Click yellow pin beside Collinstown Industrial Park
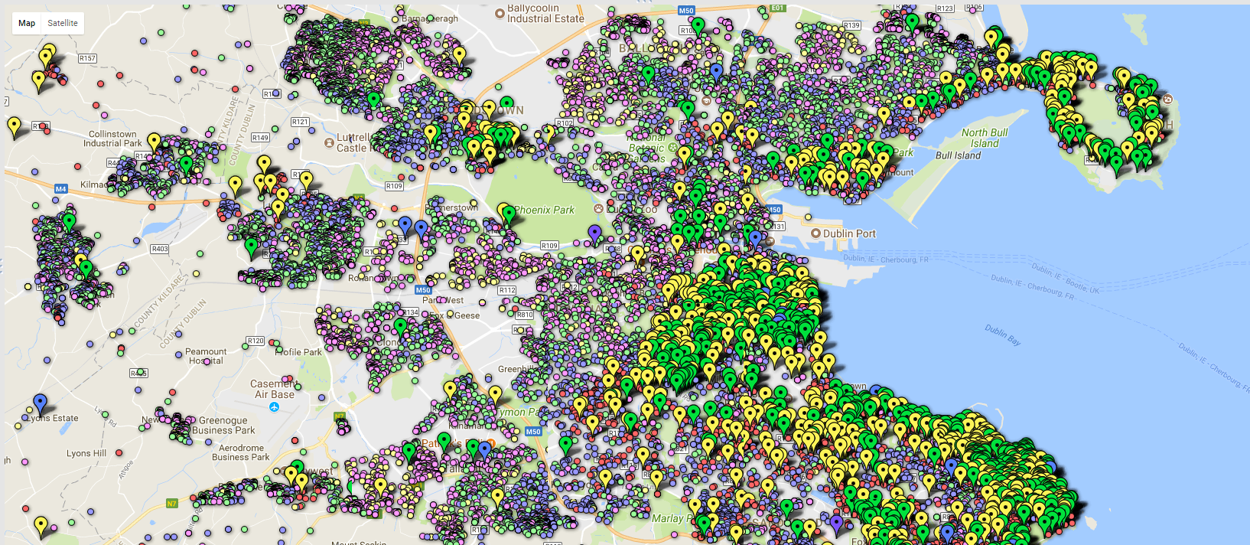The image size is (1250, 545). point(154,141)
